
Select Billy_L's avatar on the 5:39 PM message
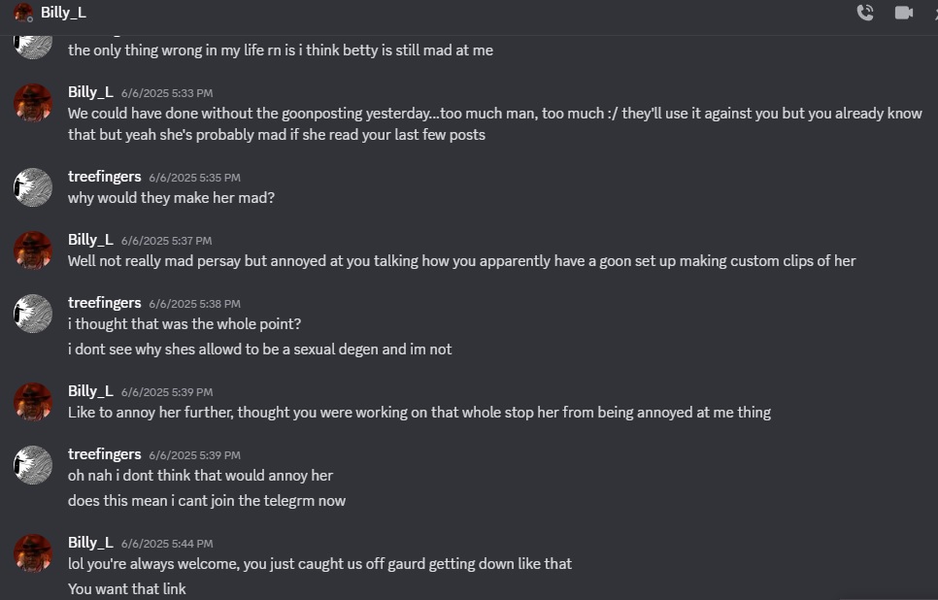point(33,402)
